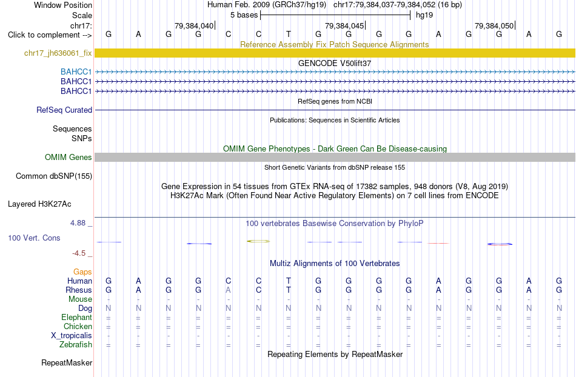Click the -4.5 PhyloP lower scale value
576x377 pixels.
click(x=79, y=253)
